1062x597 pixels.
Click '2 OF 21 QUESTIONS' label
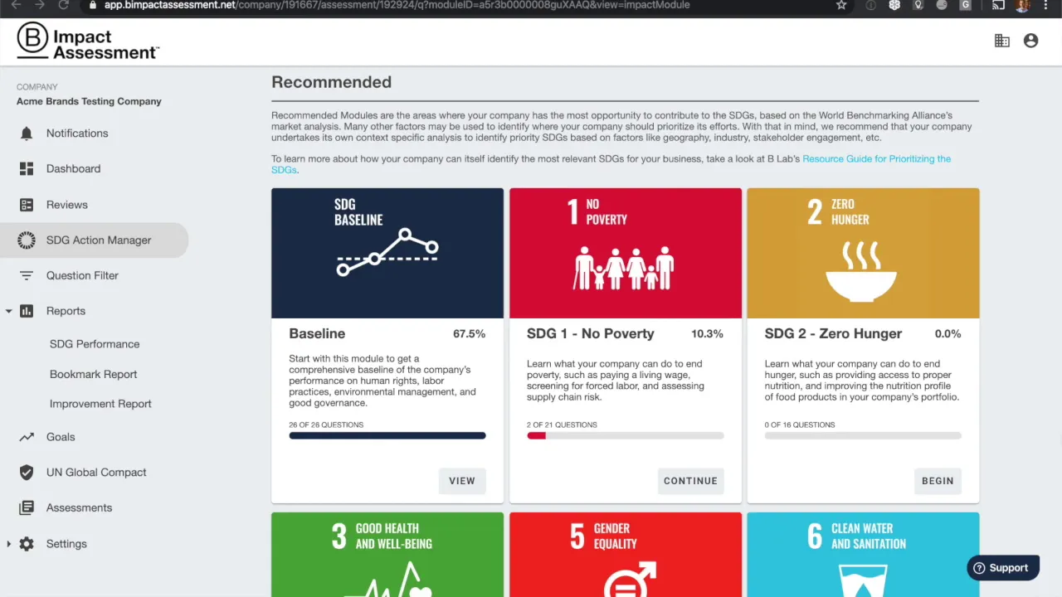tap(562, 425)
